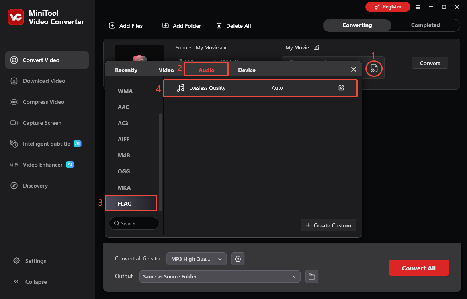Image resolution: width=467 pixels, height=299 pixels.
Task: Open Settings in the sidebar
Action: [30, 261]
